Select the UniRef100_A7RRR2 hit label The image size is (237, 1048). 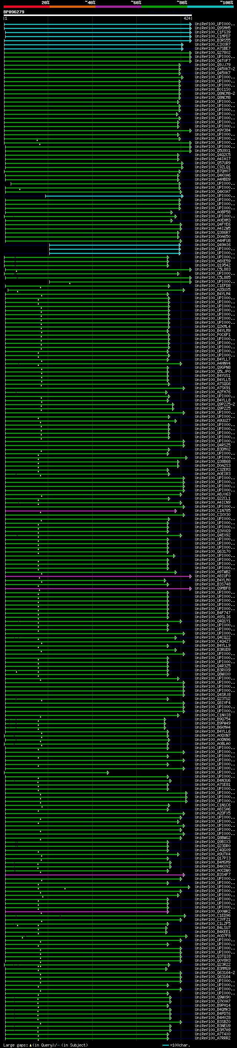(213, 1038)
